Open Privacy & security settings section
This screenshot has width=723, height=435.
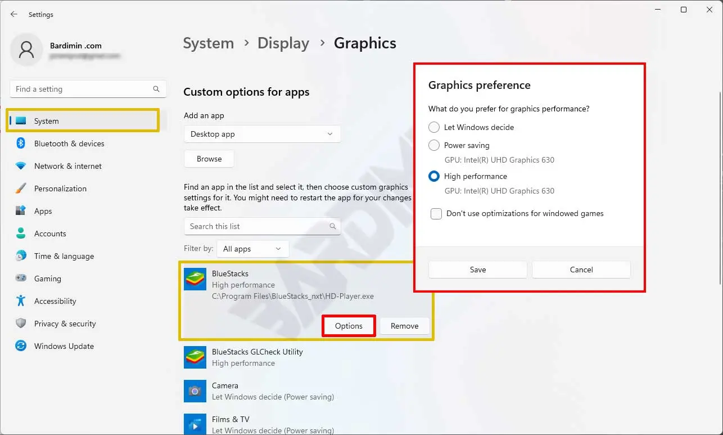[x=65, y=324]
